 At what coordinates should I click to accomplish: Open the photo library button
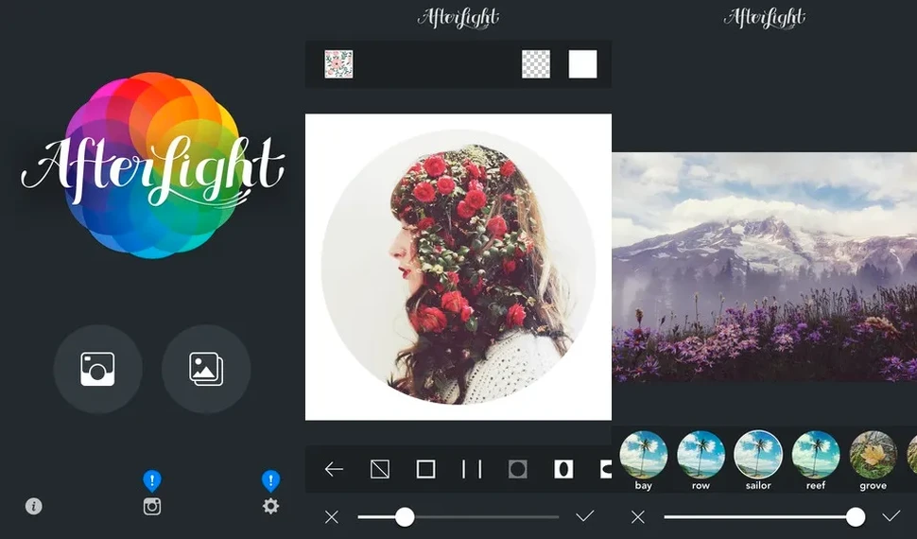point(206,370)
